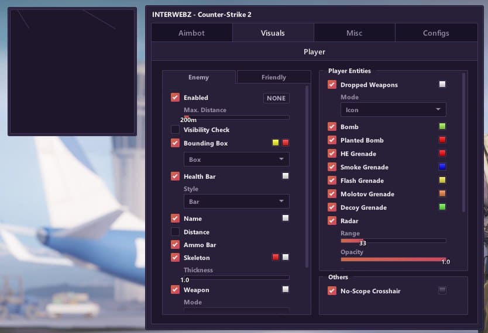Turn off the No-Scope Crosshair checkbox
488x333 pixels.
click(x=332, y=291)
